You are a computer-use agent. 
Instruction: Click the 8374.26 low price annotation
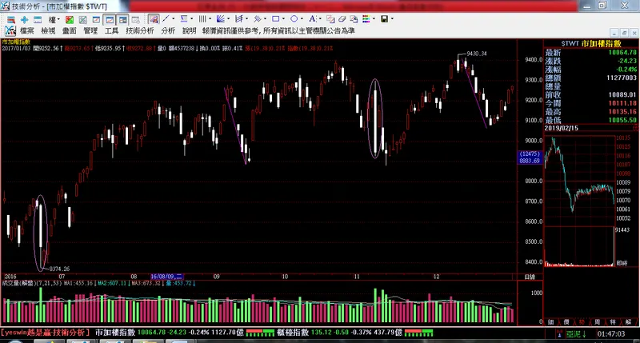[59, 269]
